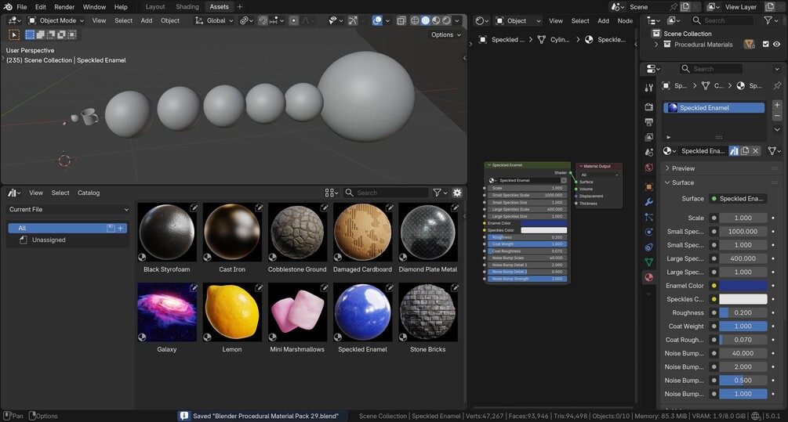The width and height of the screenshot is (788, 422).
Task: Unlink the Speckled Enamel material datablock
Action: 756,150
